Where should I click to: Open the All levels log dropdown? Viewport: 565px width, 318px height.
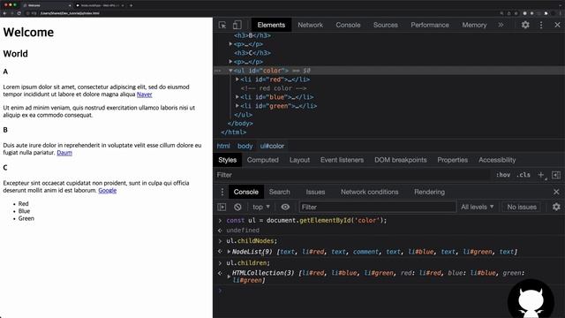tap(477, 207)
